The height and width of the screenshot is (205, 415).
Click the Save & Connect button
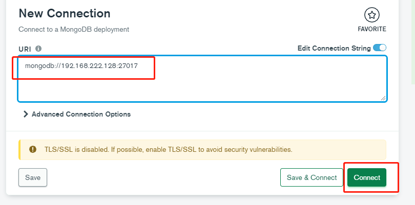click(x=312, y=177)
